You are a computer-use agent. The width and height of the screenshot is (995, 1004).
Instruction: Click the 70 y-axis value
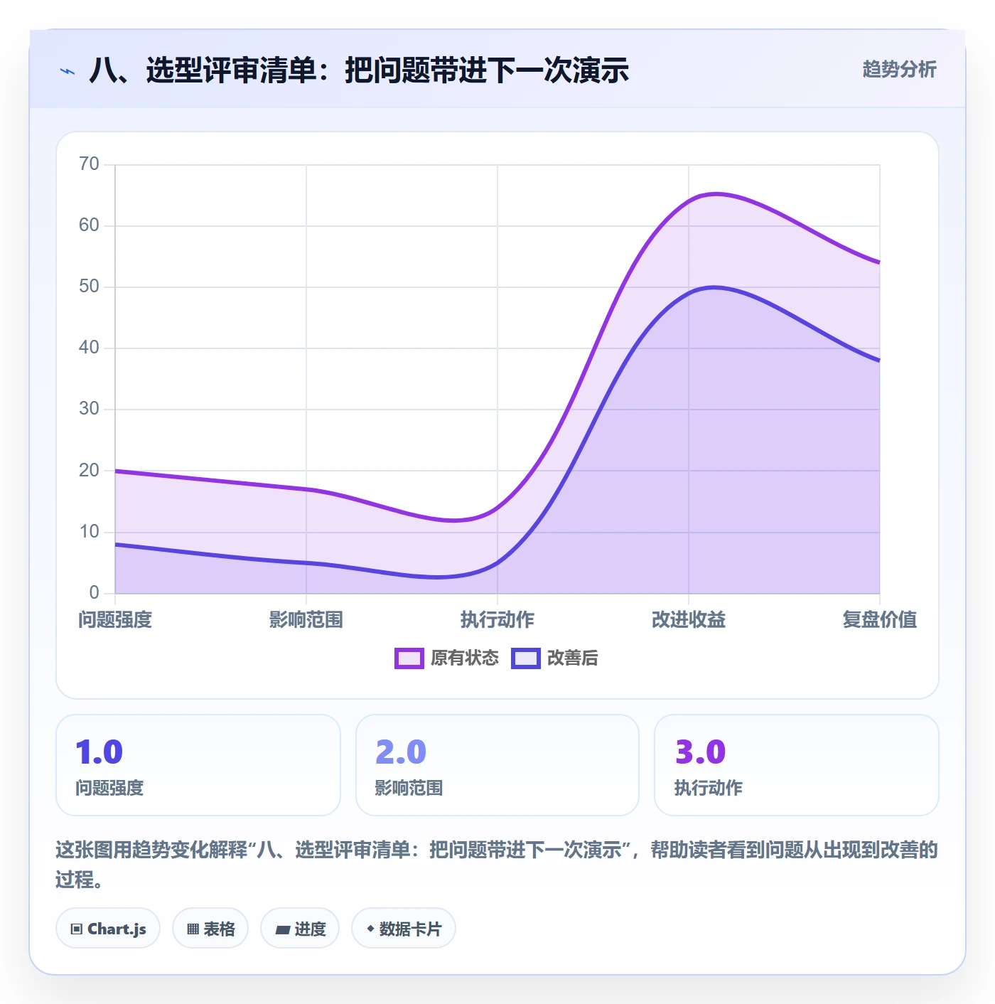90,164
